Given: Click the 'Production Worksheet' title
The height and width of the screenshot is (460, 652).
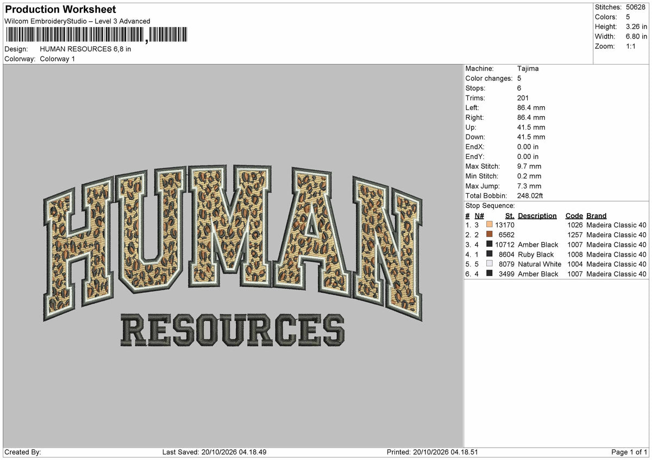Looking at the screenshot, I should click(60, 10).
